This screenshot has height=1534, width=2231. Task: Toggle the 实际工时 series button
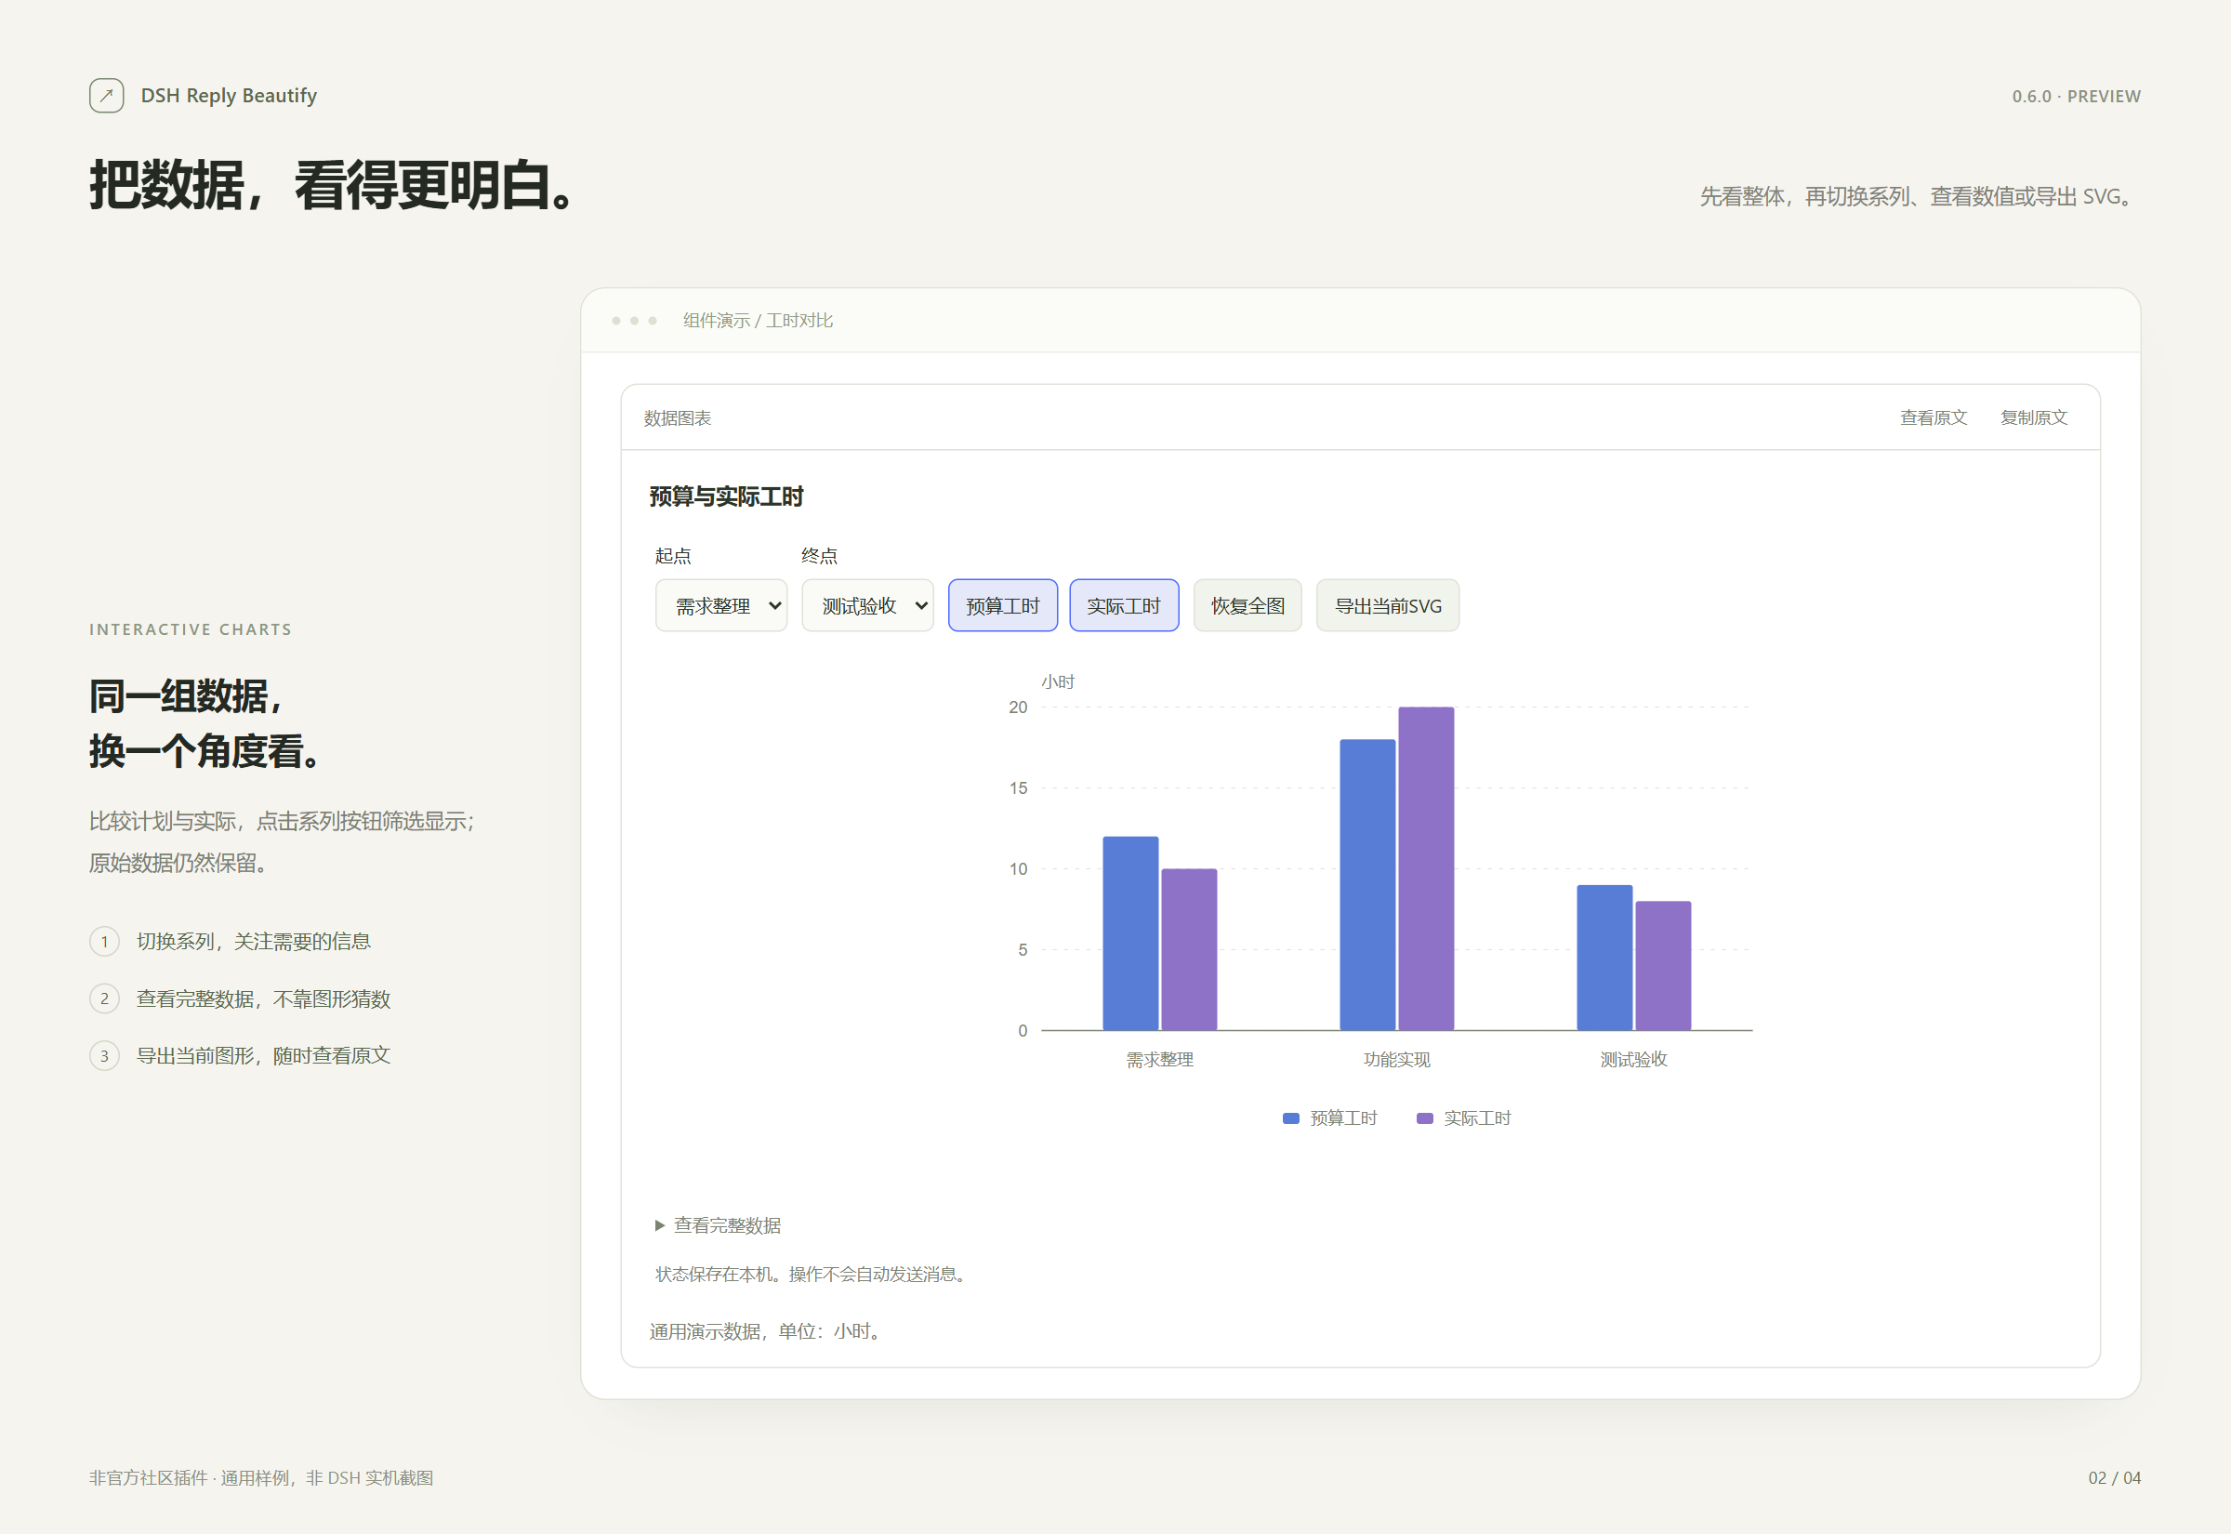[1124, 605]
